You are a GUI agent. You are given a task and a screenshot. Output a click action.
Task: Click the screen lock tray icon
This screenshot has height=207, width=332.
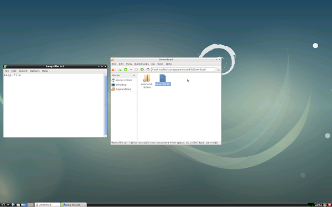[325, 205]
